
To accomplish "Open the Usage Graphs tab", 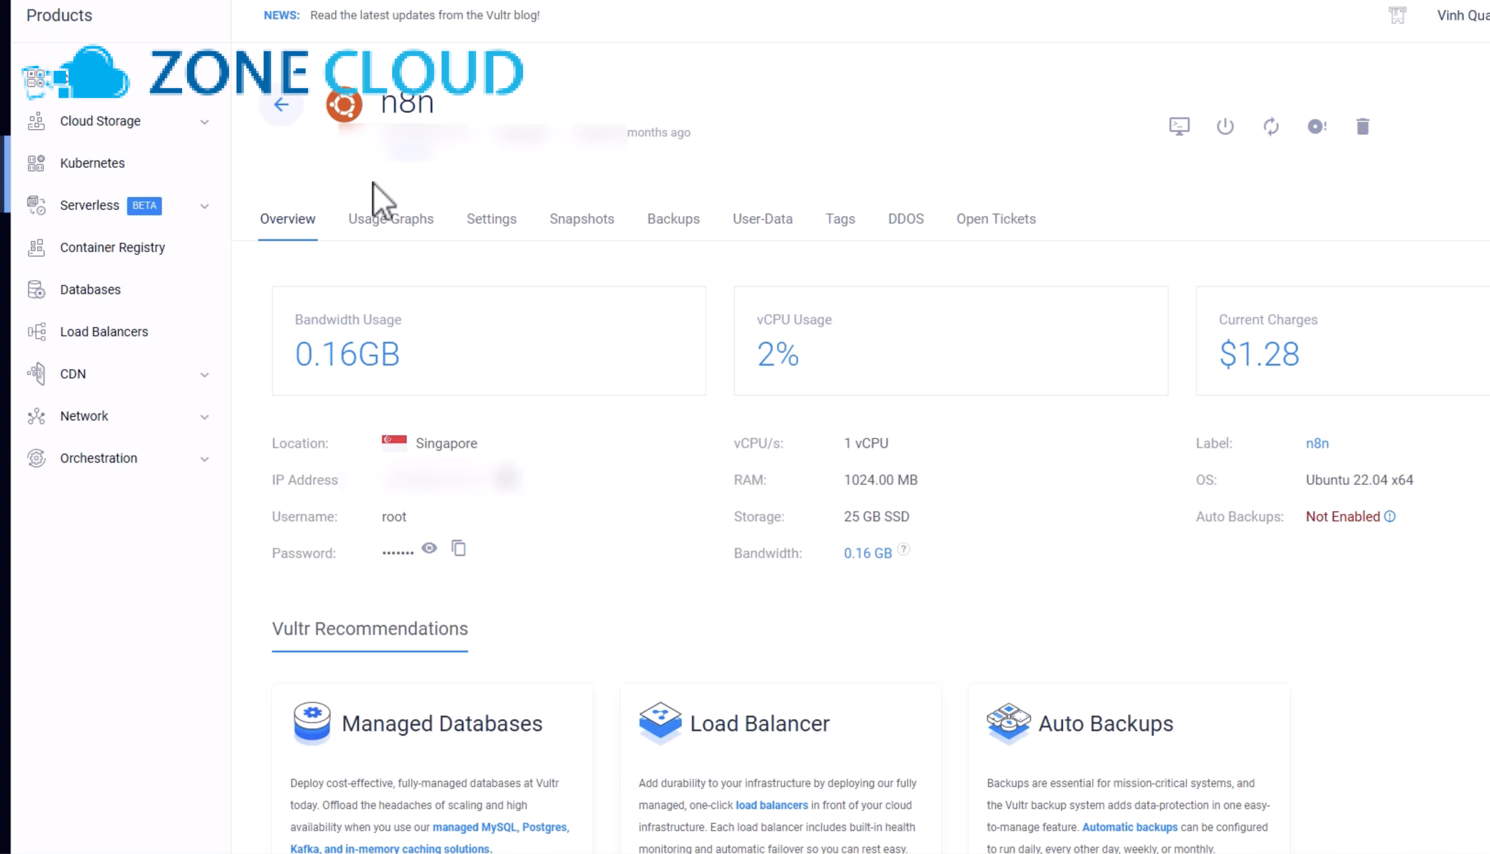I will pos(391,219).
